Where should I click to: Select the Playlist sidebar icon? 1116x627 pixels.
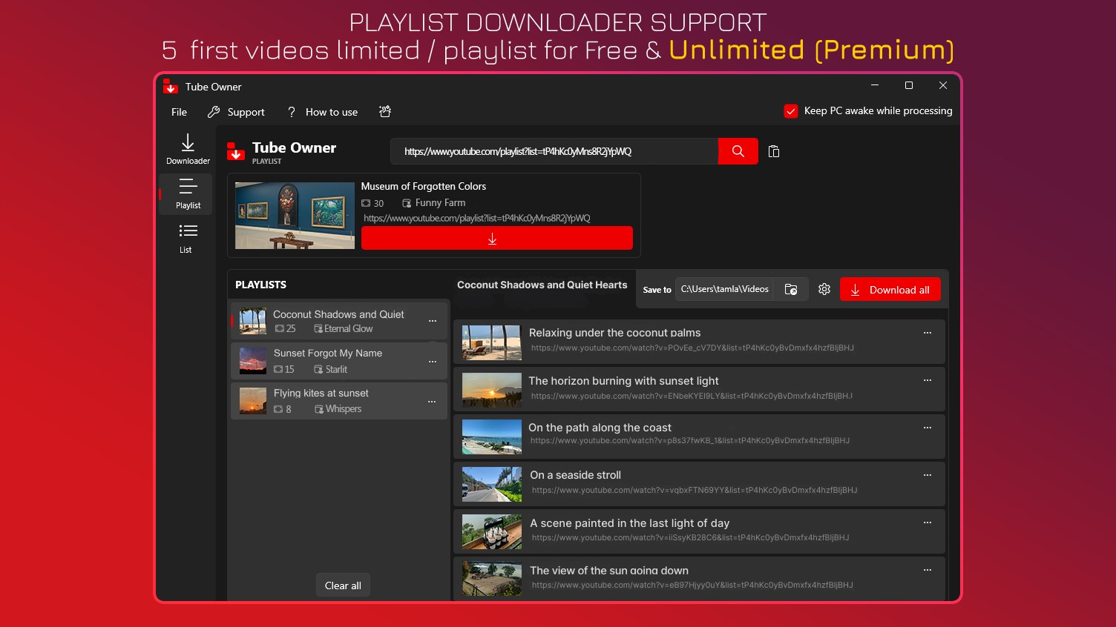pos(186,194)
